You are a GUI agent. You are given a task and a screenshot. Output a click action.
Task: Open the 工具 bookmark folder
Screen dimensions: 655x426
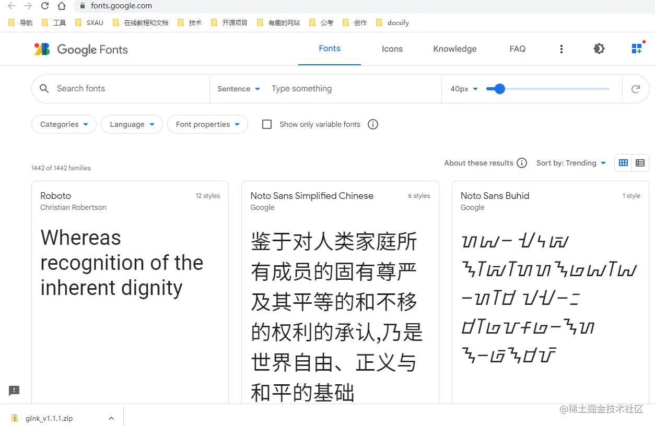(54, 23)
